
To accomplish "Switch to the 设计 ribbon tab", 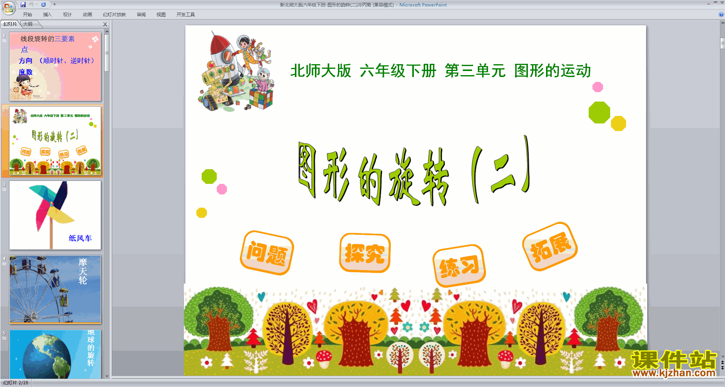I will [67, 15].
